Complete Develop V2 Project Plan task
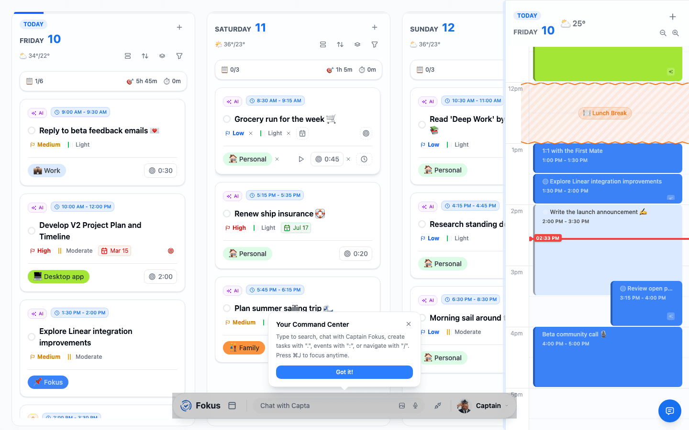689x430 pixels. coord(32,231)
